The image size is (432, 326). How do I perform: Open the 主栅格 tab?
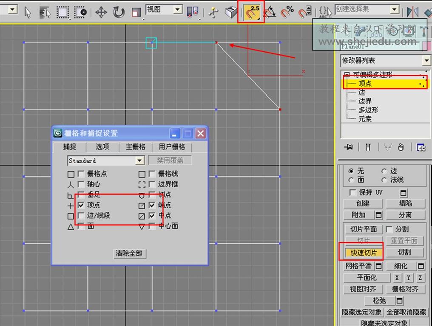[x=135, y=147]
